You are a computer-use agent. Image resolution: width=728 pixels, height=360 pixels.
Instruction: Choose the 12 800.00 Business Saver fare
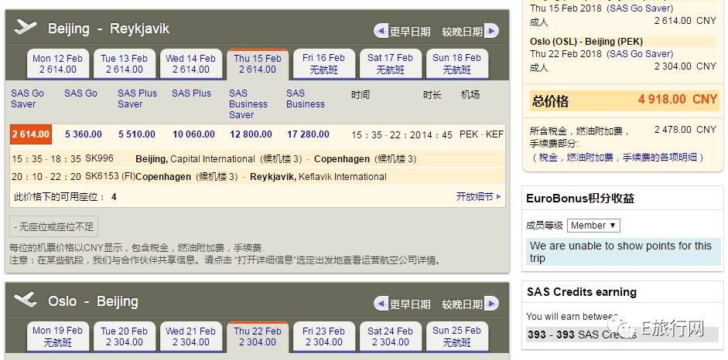[x=251, y=134]
